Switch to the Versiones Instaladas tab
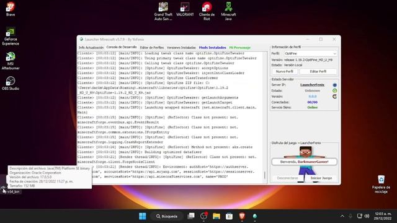 coord(181,48)
